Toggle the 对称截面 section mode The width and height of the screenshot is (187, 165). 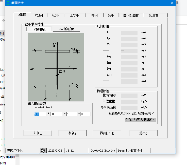point(39,29)
